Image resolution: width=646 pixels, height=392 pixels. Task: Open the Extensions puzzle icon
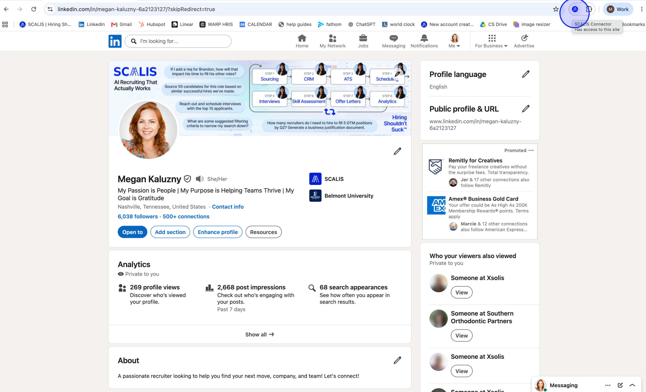coord(589,9)
